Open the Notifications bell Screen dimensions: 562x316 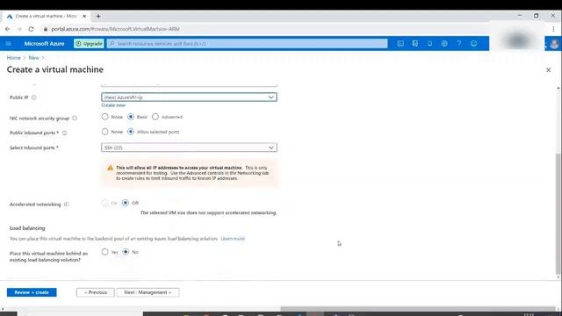(429, 44)
